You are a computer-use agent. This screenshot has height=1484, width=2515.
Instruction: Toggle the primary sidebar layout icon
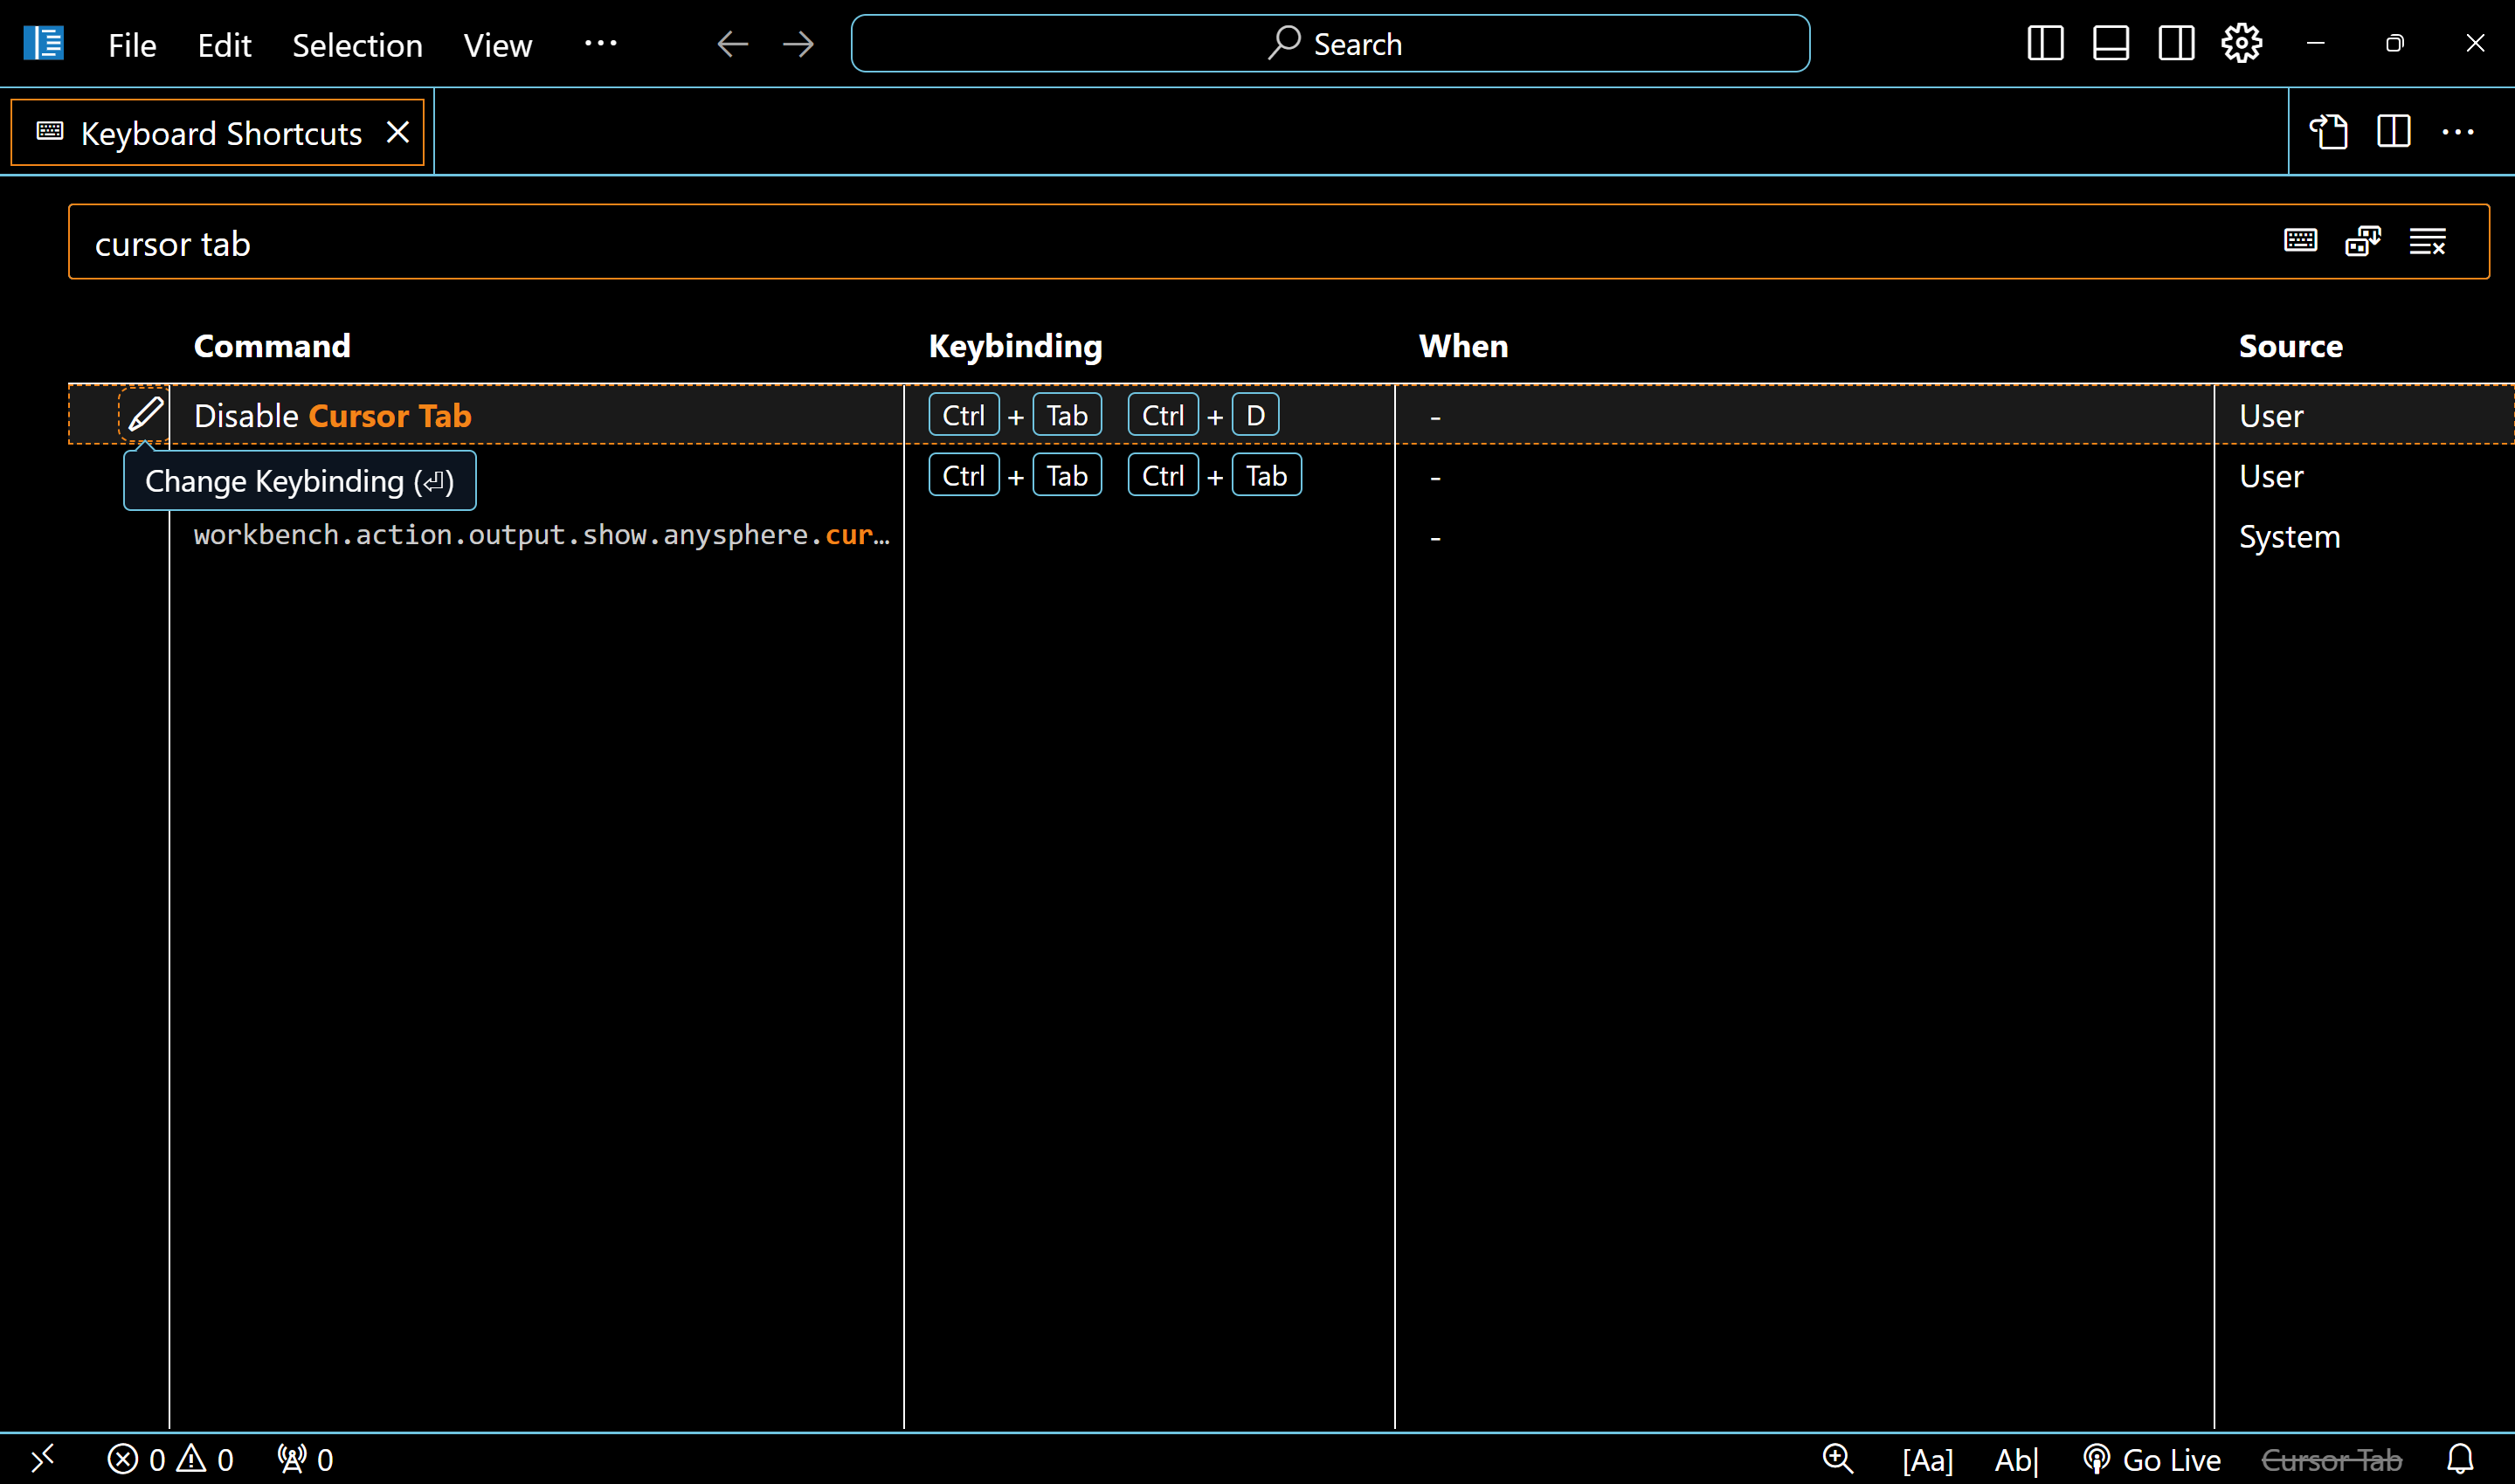click(x=2045, y=44)
